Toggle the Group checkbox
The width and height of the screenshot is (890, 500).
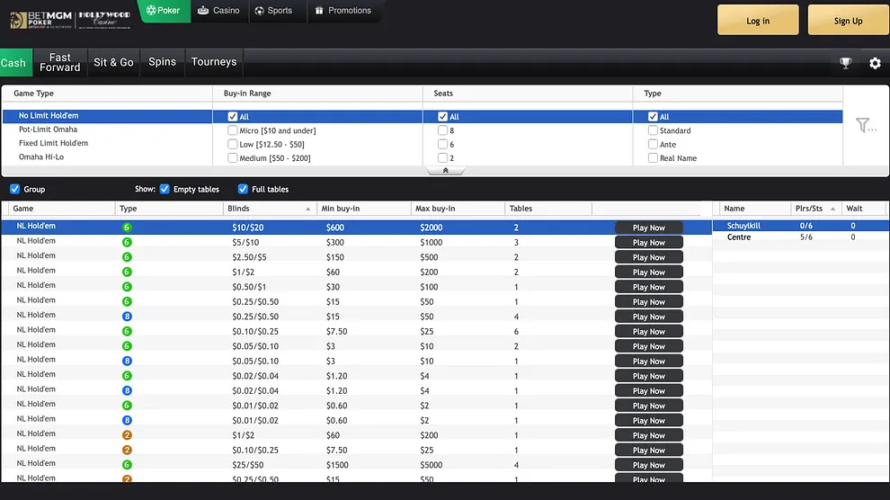coord(14,189)
